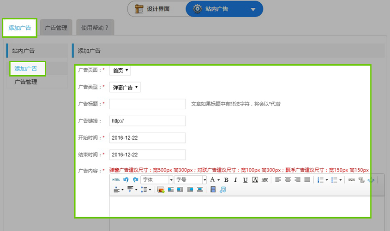This screenshot has width=390, height=231.
Task: Insert a hyperlink with the link icon
Action: pos(351,180)
